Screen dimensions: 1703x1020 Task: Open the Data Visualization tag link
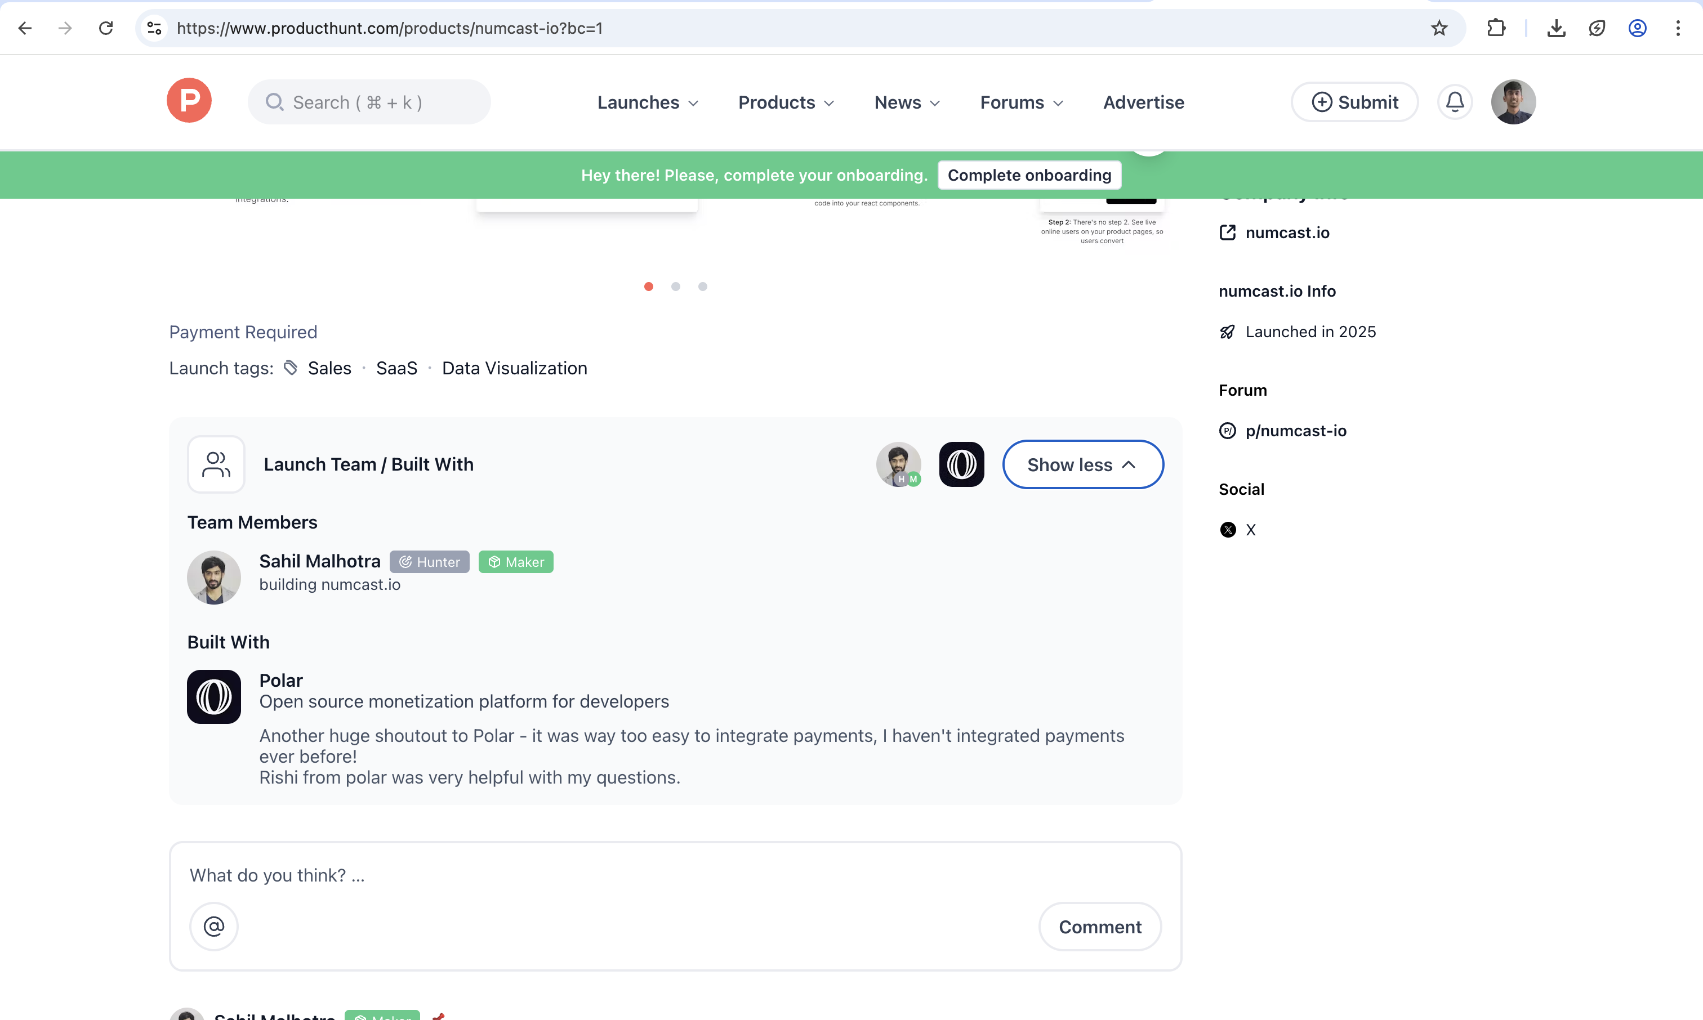click(514, 368)
